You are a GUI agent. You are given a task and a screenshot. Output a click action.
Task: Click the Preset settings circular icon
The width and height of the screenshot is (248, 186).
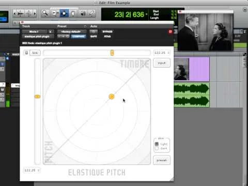pos(85,26)
